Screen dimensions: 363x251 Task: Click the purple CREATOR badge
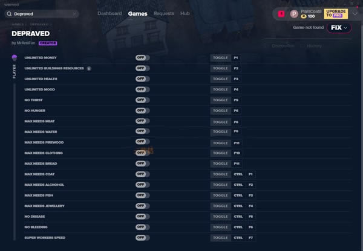48,43
